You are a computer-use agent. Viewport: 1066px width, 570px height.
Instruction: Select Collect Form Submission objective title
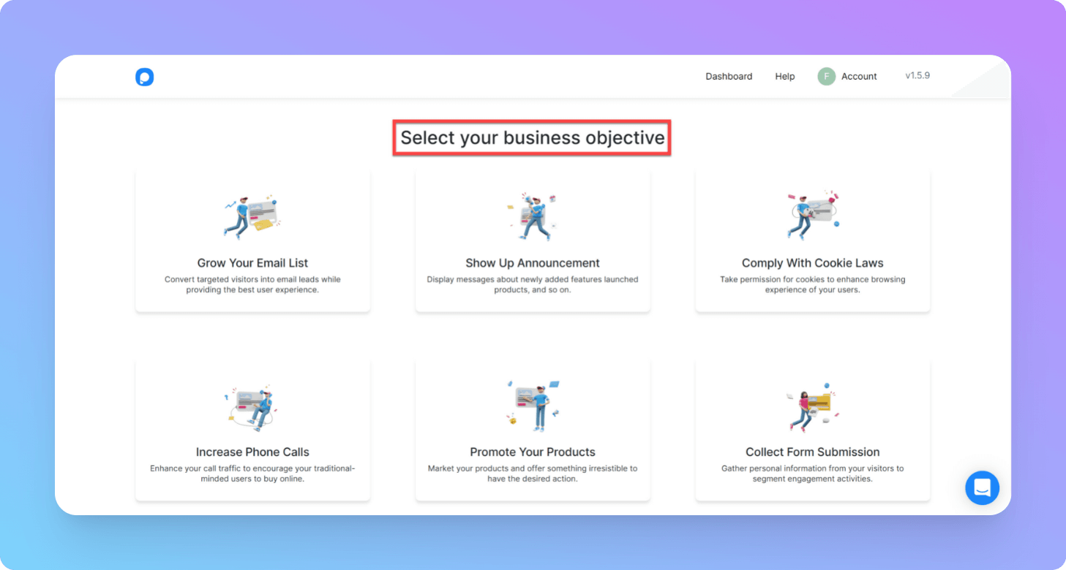coord(813,452)
